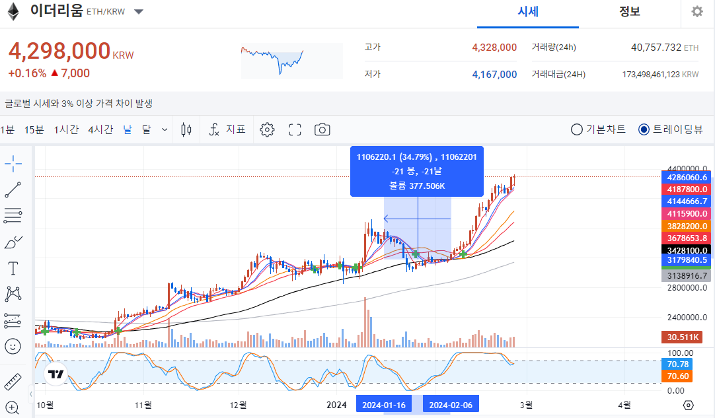
Task: Select the crosshair cursor tool
Action: click(x=13, y=164)
